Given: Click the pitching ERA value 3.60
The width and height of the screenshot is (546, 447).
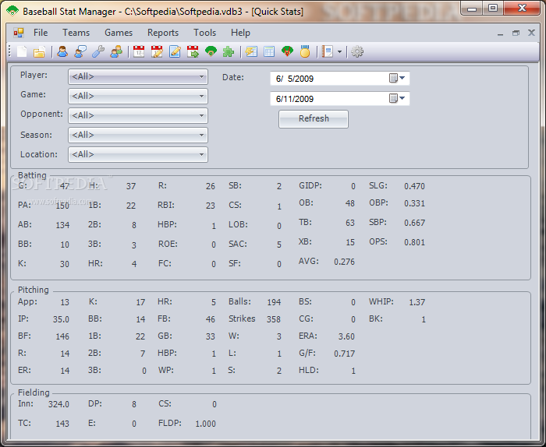Looking at the screenshot, I should 346,336.
